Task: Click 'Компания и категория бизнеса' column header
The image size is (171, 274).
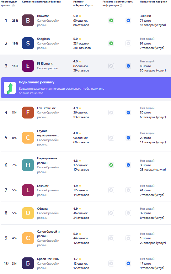Action: click(41, 2)
